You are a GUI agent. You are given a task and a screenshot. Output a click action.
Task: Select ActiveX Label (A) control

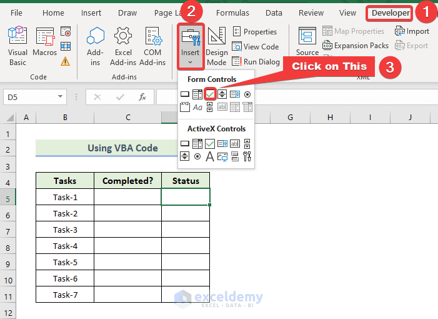pos(210,156)
